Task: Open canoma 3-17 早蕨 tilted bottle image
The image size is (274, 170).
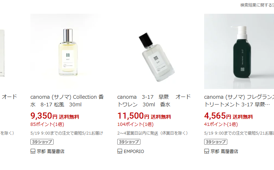Action: coord(155,51)
